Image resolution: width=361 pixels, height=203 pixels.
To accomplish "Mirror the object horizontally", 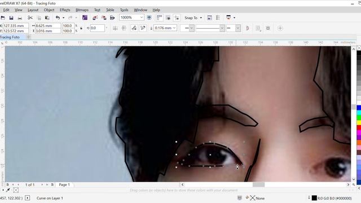I will tap(115, 28).
